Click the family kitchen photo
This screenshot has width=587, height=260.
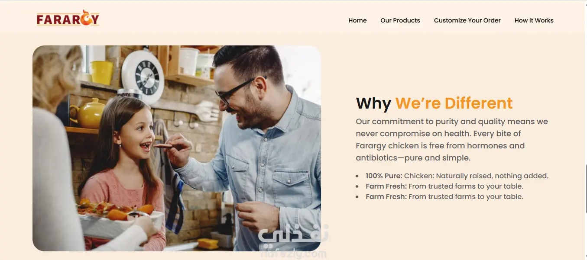(177, 148)
